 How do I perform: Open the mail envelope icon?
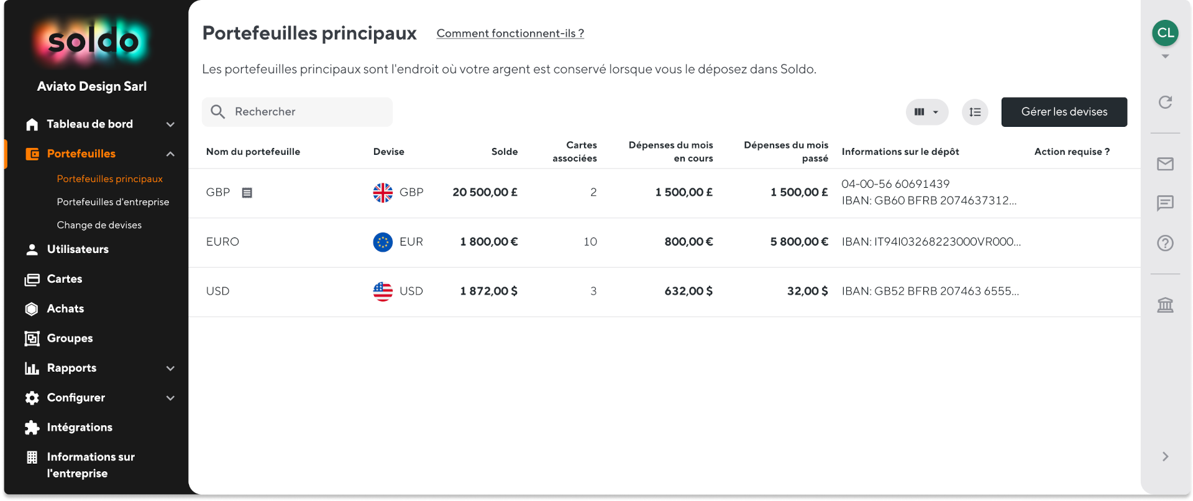(1165, 164)
